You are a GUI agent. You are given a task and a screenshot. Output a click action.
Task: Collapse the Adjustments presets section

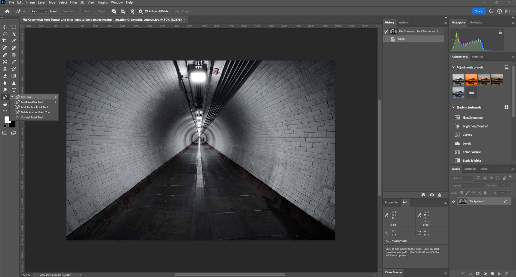(453, 67)
